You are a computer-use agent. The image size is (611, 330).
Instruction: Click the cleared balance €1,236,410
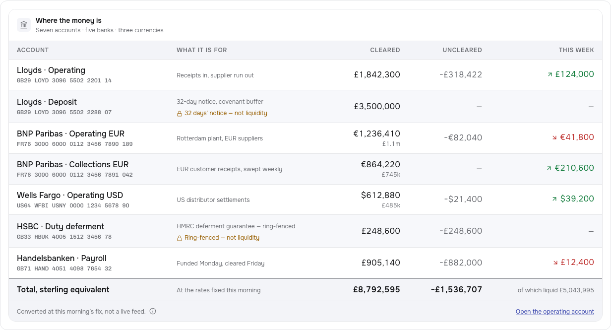click(376, 134)
